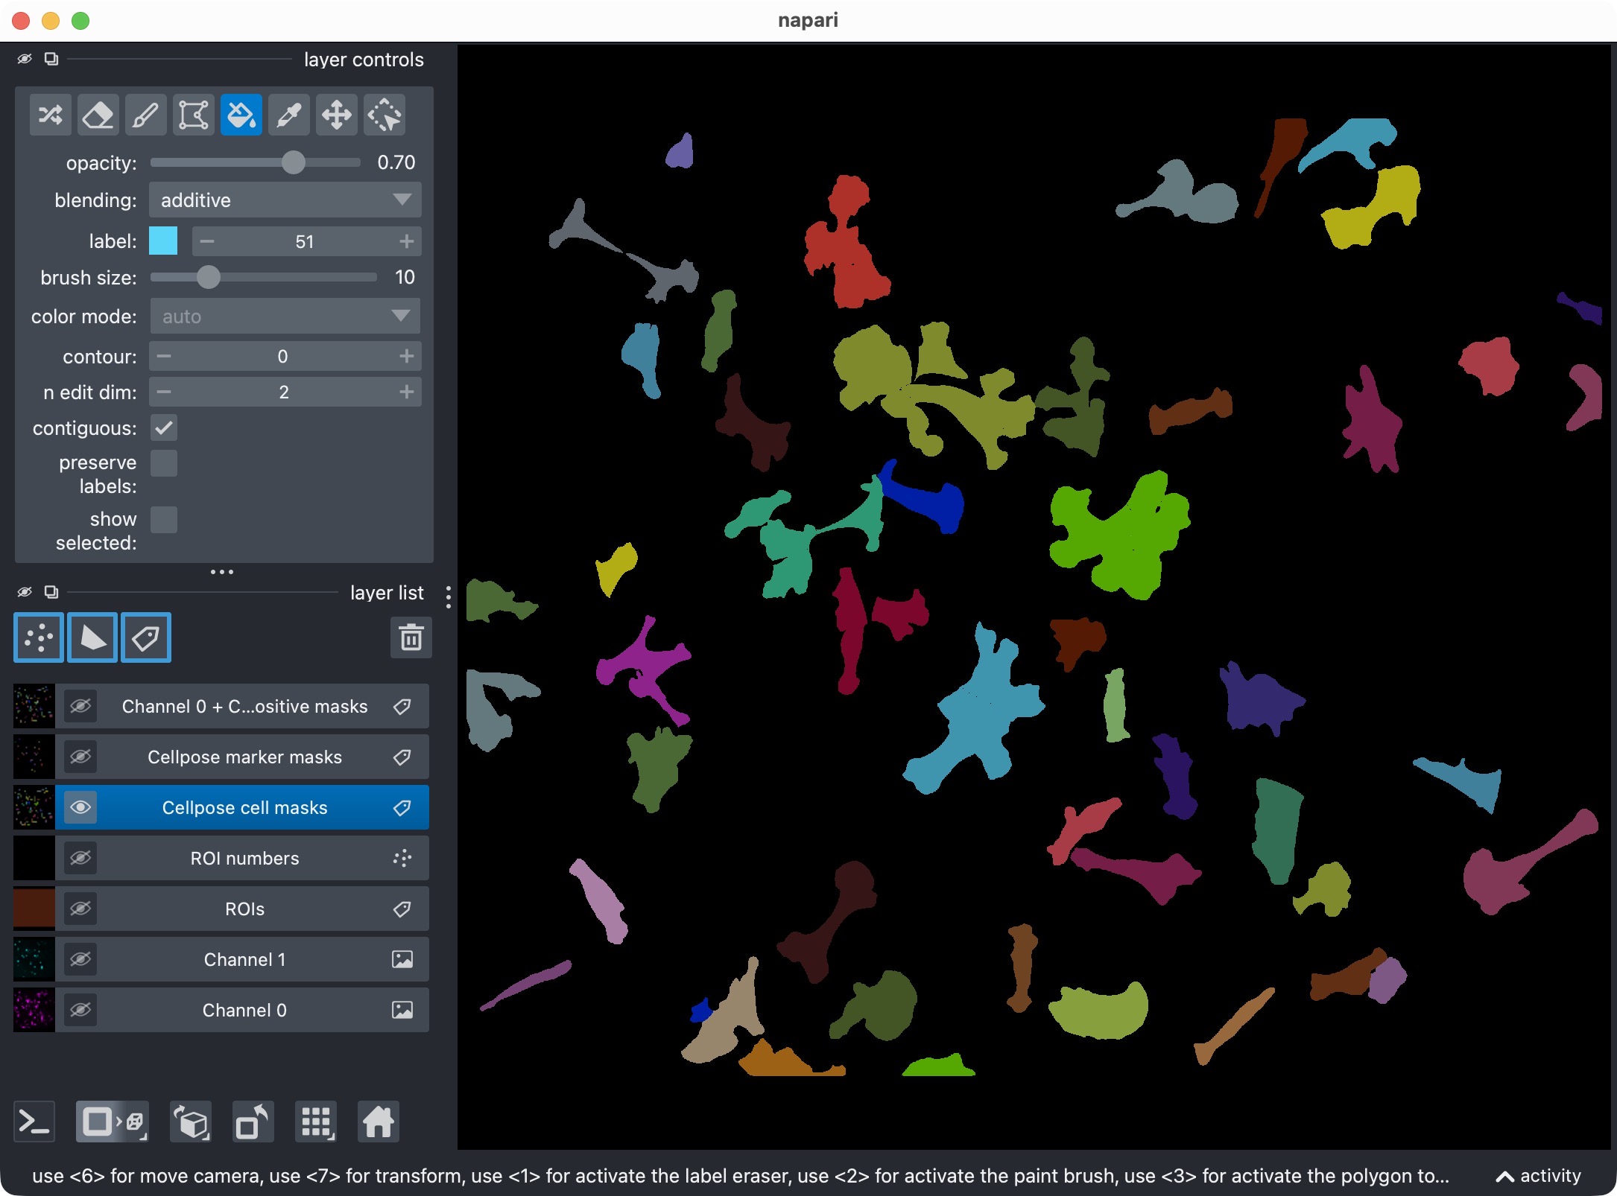Click the transpose dimensions button
This screenshot has width=1617, height=1196.
click(253, 1122)
